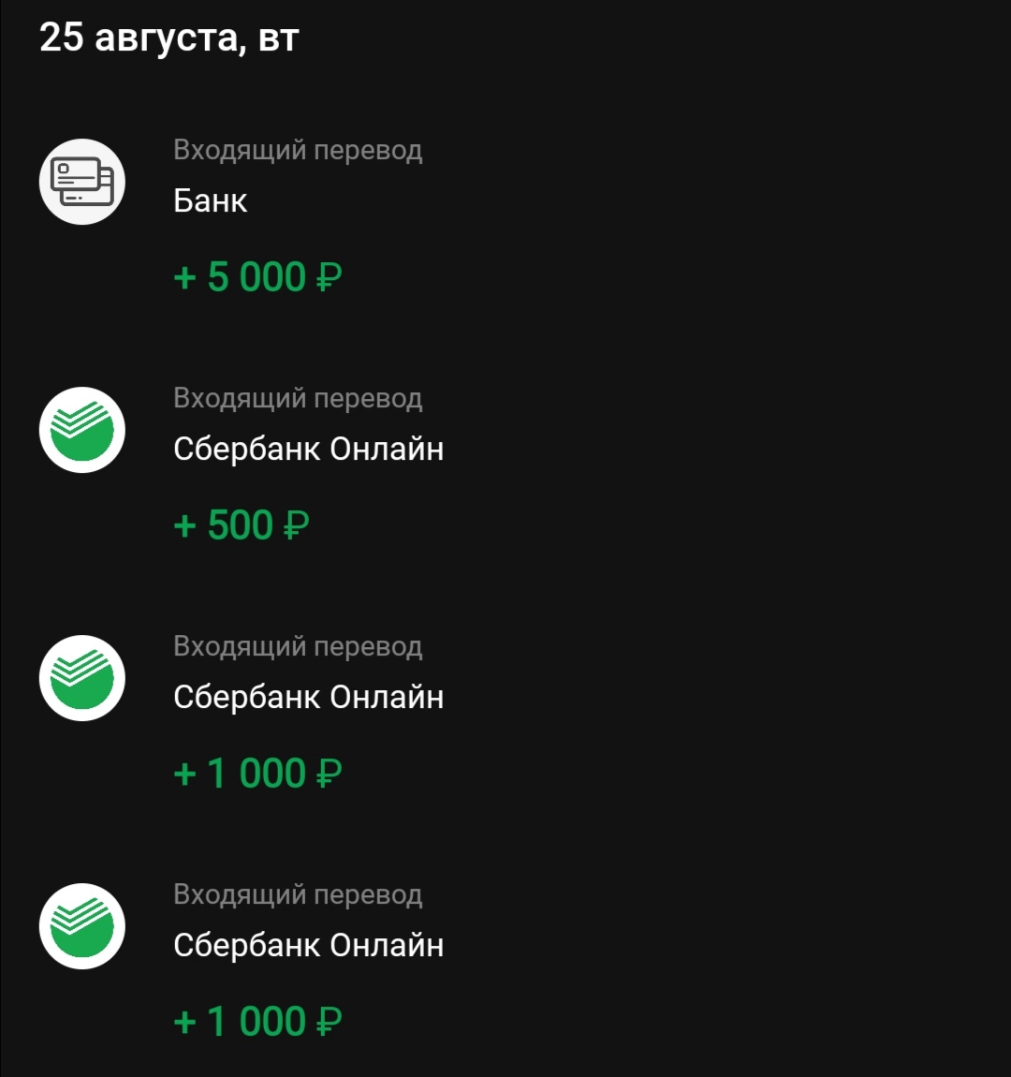The height and width of the screenshot is (1077, 1011).
Task: Click Входящий перевод label of the last transfer
Action: (x=298, y=894)
